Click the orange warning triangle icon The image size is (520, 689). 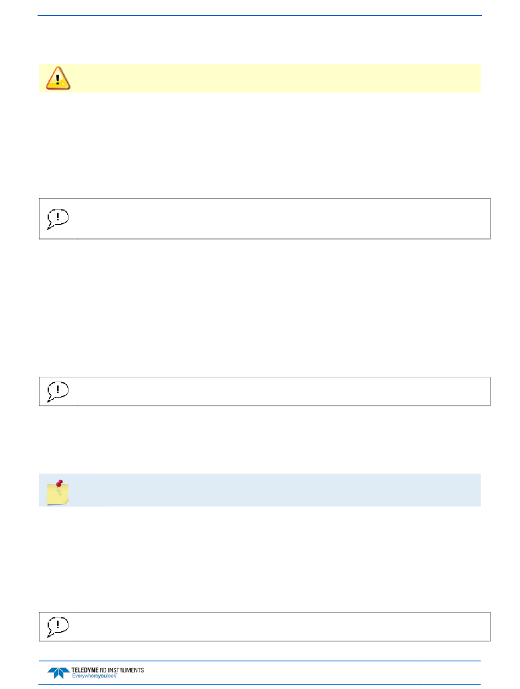click(59, 78)
